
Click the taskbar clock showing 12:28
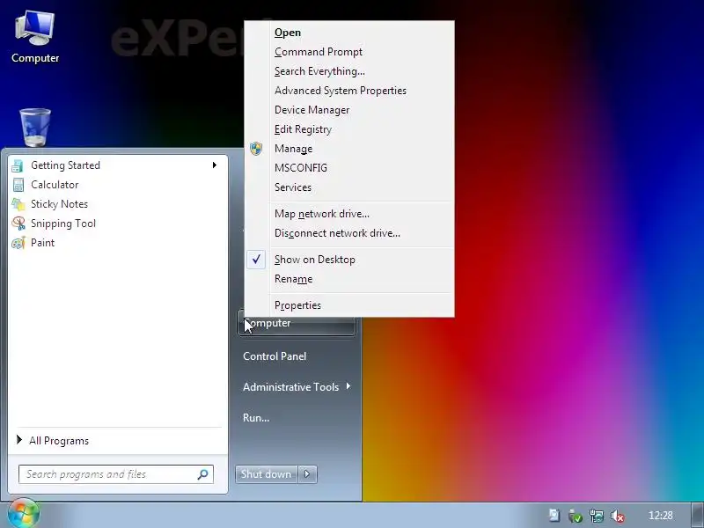[x=661, y=516]
